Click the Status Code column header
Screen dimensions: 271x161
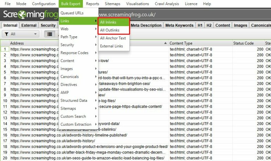243,43
